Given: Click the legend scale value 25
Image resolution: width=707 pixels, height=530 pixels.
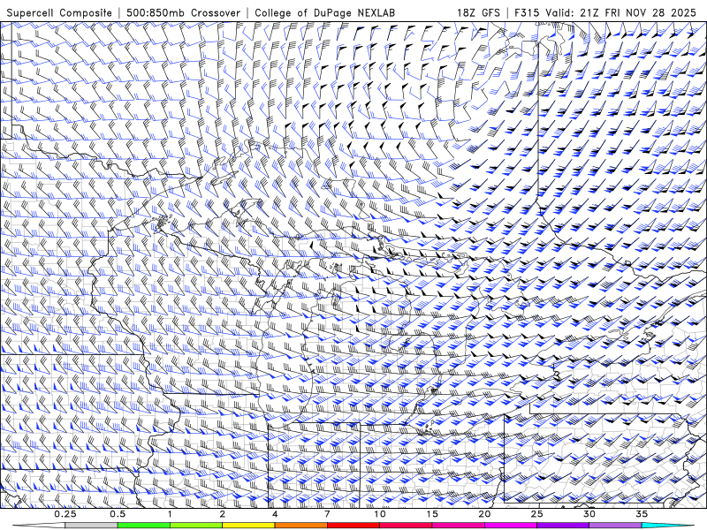Looking at the screenshot, I should click(x=536, y=514).
